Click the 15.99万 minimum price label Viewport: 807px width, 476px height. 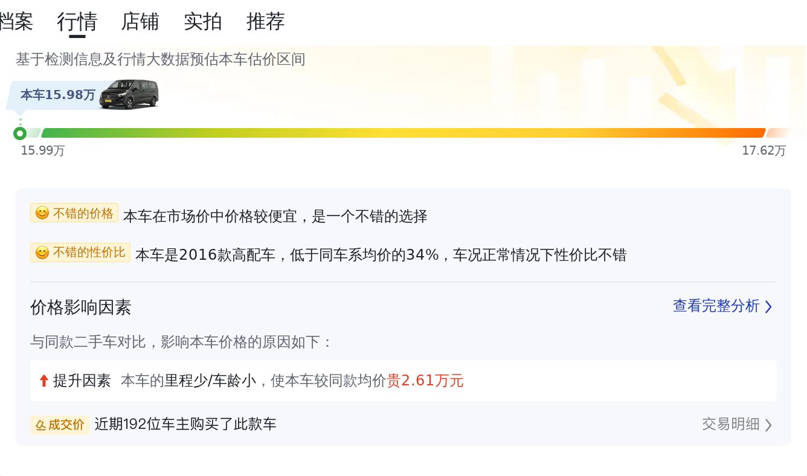[43, 151]
